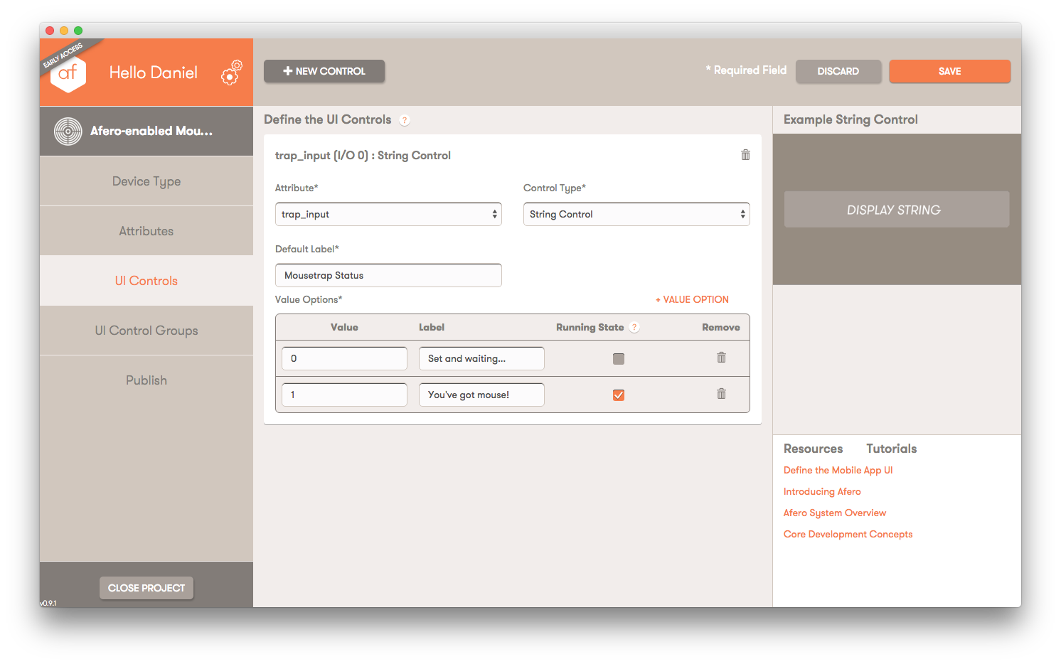Open the 'Introducing Afero' link
Screen dimensions: 1061x664
click(822, 491)
